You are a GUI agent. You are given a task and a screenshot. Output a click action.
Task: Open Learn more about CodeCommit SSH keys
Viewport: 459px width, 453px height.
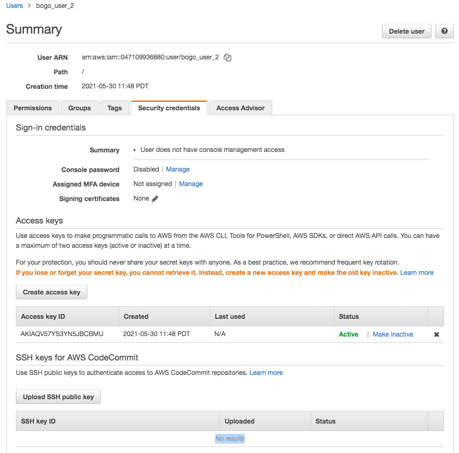[x=266, y=373]
